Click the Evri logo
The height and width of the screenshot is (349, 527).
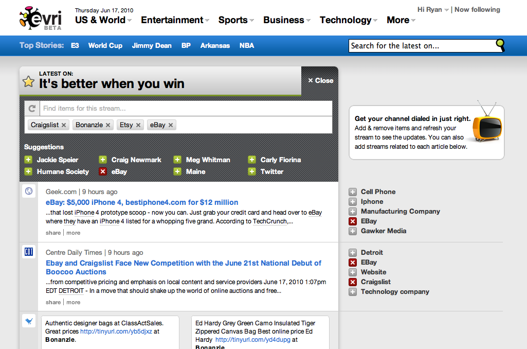pyautogui.click(x=41, y=18)
